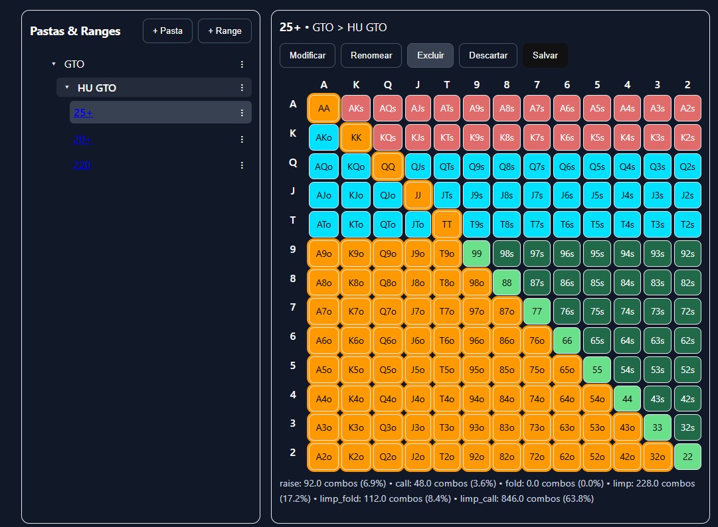
Task: Rename the range with Renomear
Action: point(371,55)
